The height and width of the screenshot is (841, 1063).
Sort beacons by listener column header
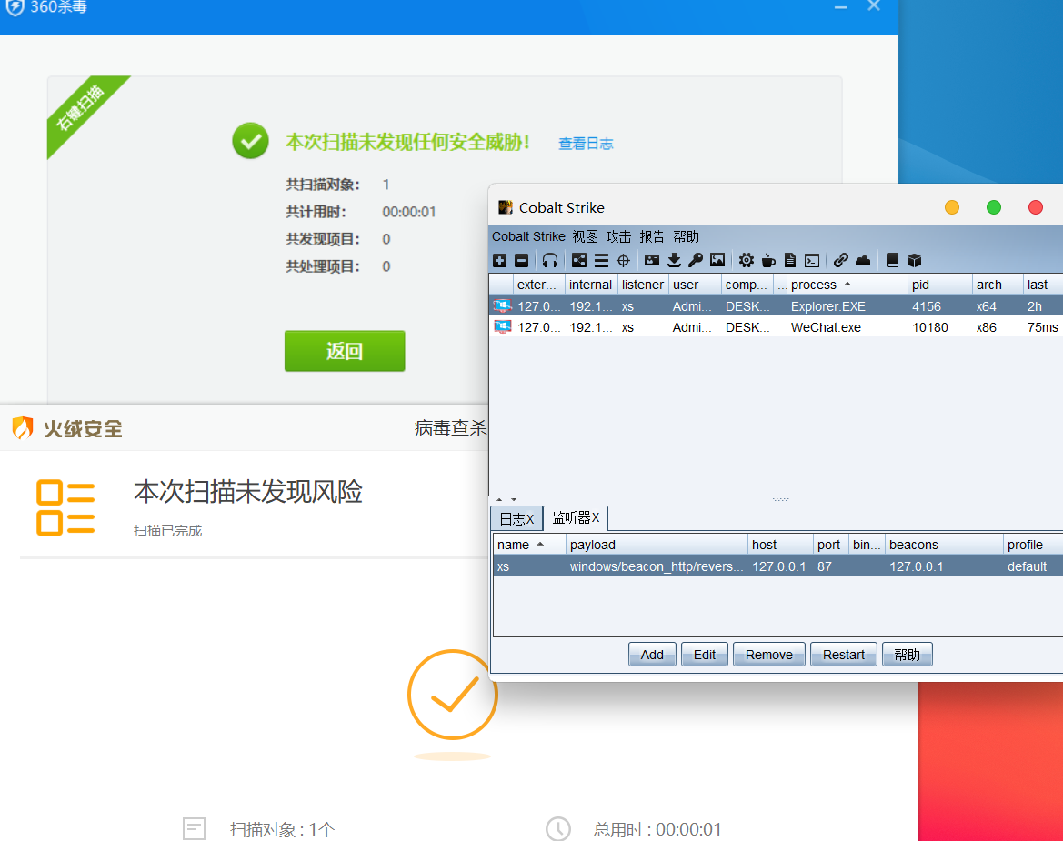tap(643, 285)
